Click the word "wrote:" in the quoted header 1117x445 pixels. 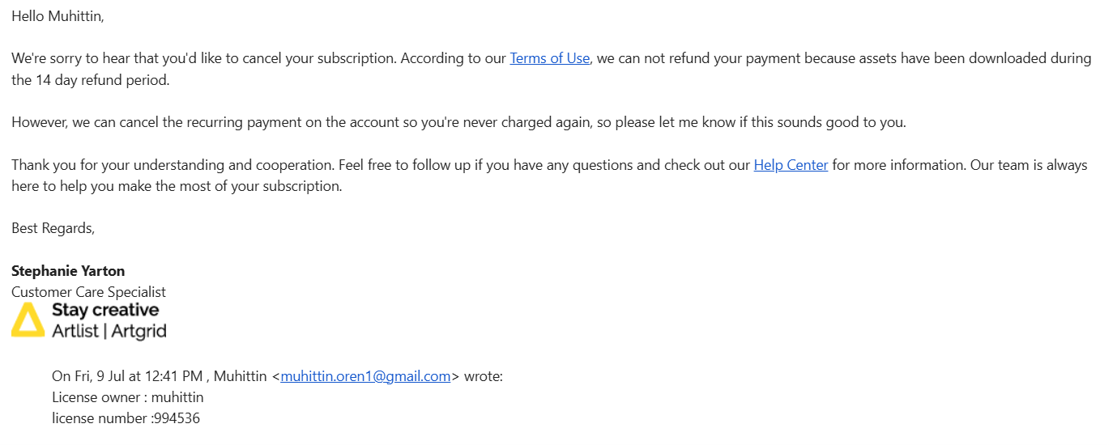point(484,376)
